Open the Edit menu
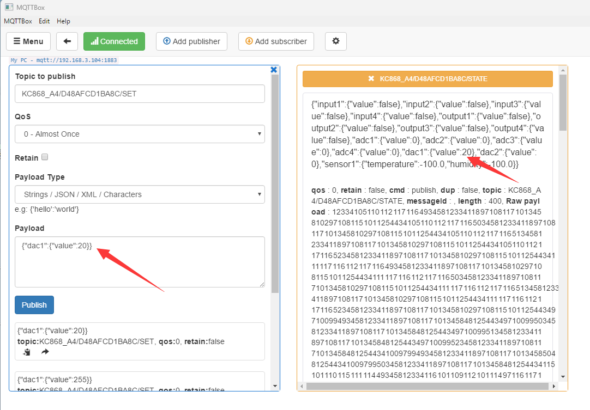The width and height of the screenshot is (590, 410). 44,21
